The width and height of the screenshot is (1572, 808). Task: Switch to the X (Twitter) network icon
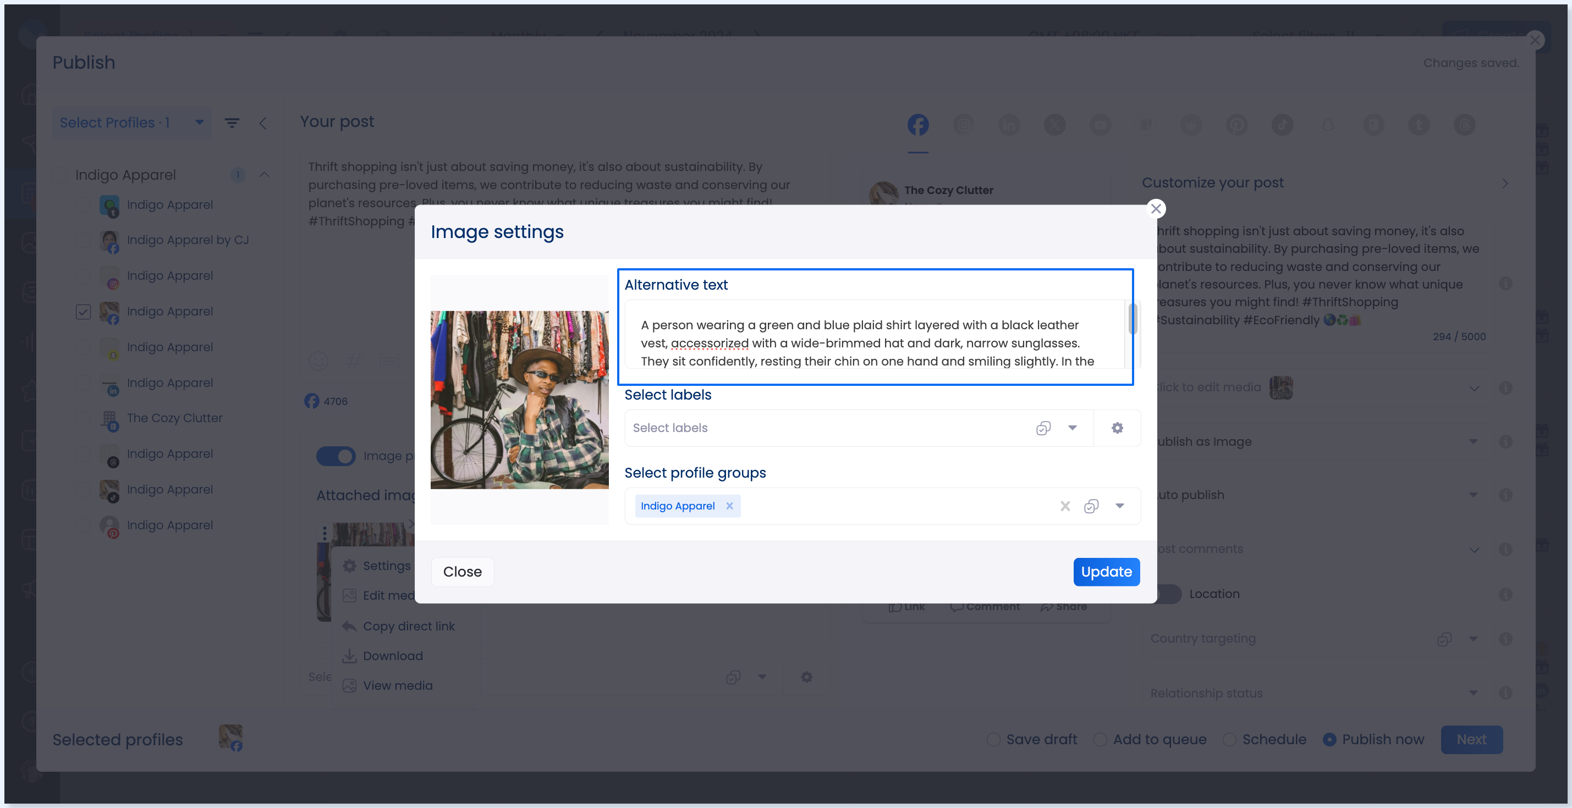point(1054,125)
